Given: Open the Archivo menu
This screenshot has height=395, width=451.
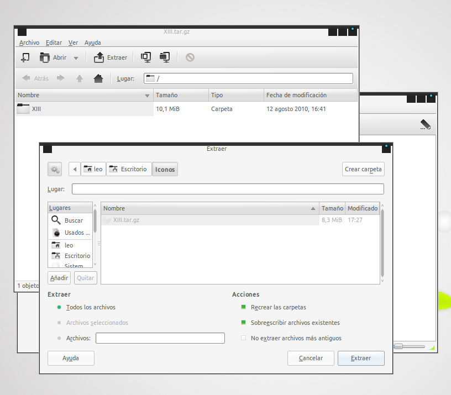Looking at the screenshot, I should 29,43.
